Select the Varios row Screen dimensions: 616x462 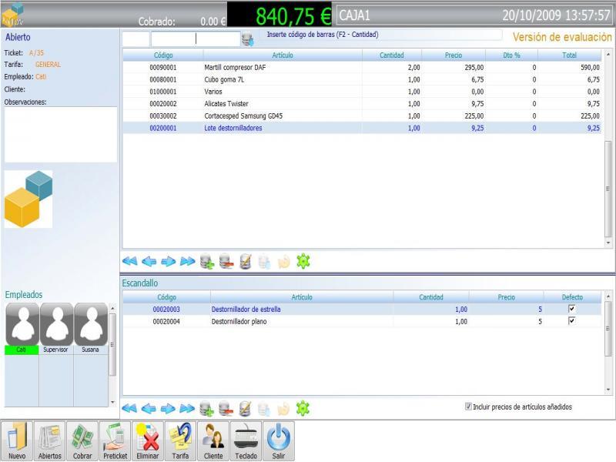tap(362, 92)
